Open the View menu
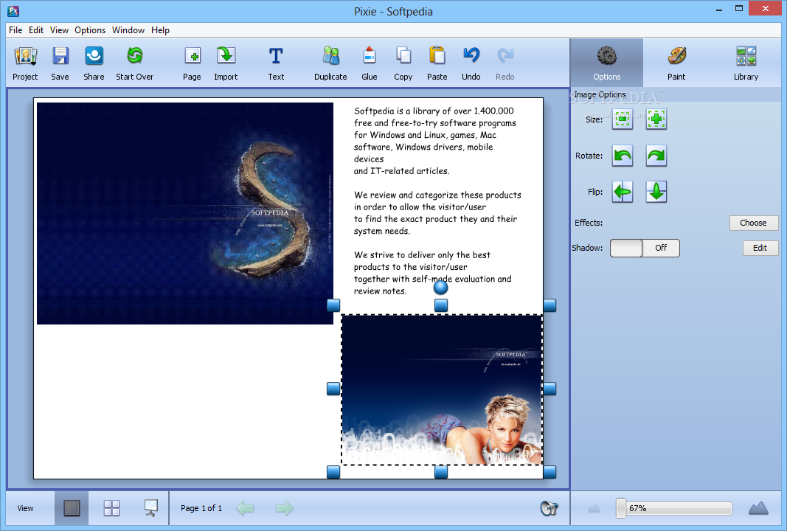The image size is (787, 531). (59, 30)
